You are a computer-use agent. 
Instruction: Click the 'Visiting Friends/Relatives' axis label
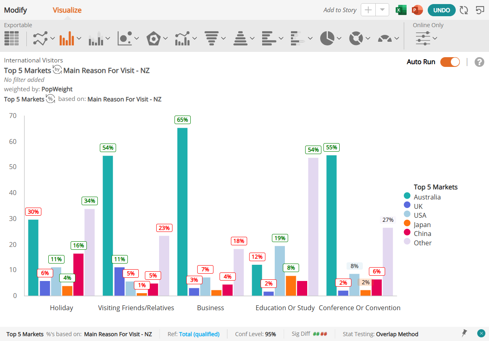click(x=136, y=308)
